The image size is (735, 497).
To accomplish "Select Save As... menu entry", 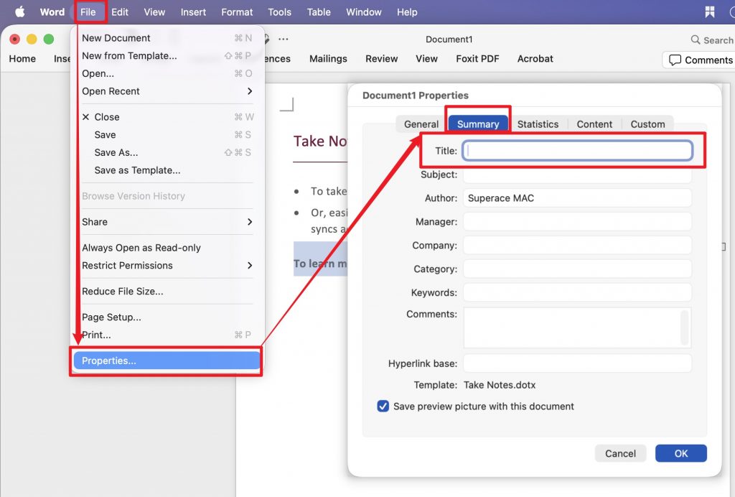I will [167, 152].
